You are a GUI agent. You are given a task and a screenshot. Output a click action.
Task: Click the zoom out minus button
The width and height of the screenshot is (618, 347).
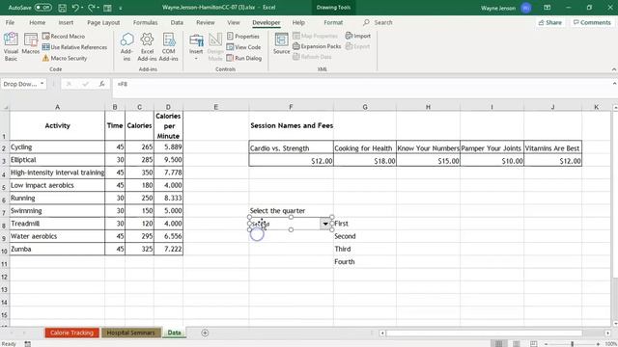(x=547, y=344)
